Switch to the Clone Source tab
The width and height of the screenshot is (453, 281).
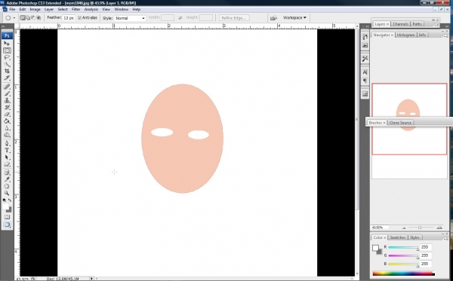400,123
